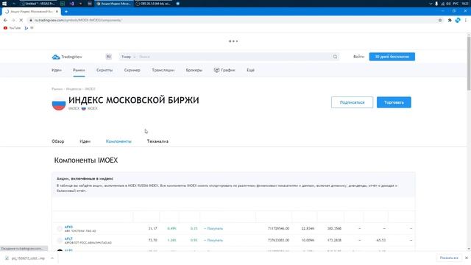Open the AFLT ticker link
The height and width of the screenshot is (265, 471).
tap(68, 239)
